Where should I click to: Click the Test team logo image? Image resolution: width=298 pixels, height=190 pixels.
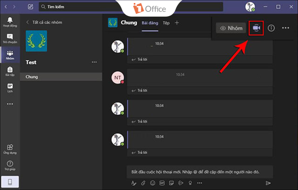[36, 41]
